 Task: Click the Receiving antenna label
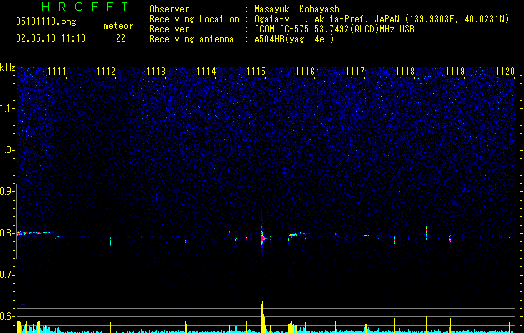pyautogui.click(x=192, y=39)
